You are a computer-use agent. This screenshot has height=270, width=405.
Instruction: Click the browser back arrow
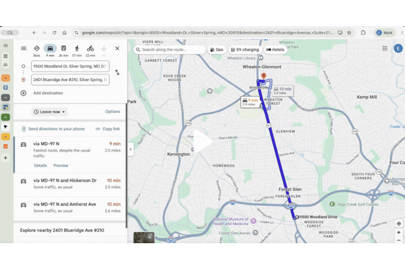pyautogui.click(x=34, y=33)
